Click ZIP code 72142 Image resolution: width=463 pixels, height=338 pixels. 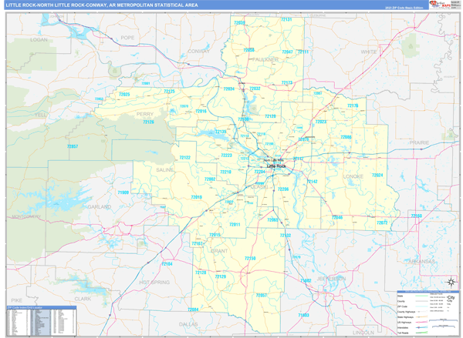point(312,182)
